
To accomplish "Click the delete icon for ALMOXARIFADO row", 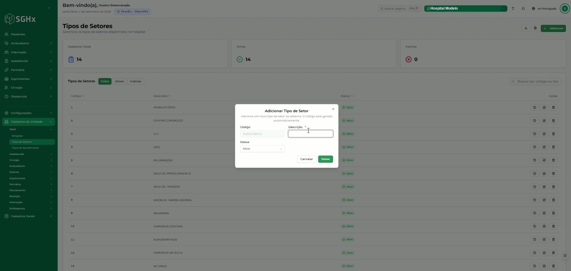I will (553, 239).
